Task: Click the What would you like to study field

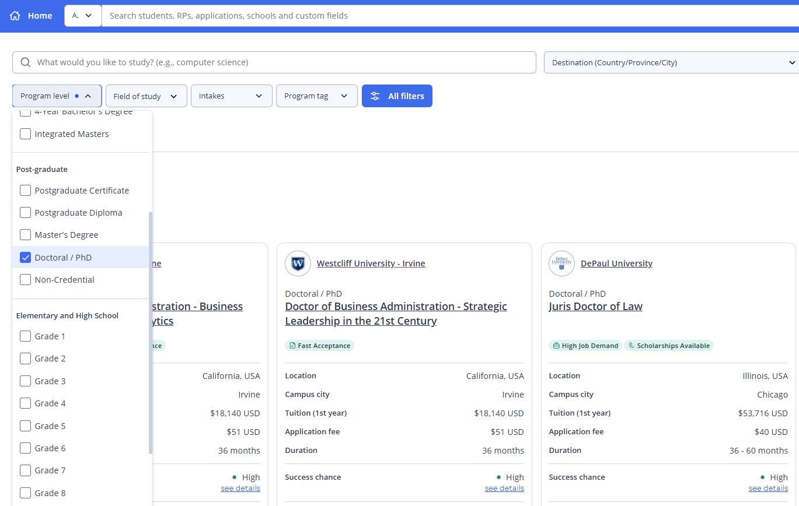Action: pyautogui.click(x=274, y=62)
